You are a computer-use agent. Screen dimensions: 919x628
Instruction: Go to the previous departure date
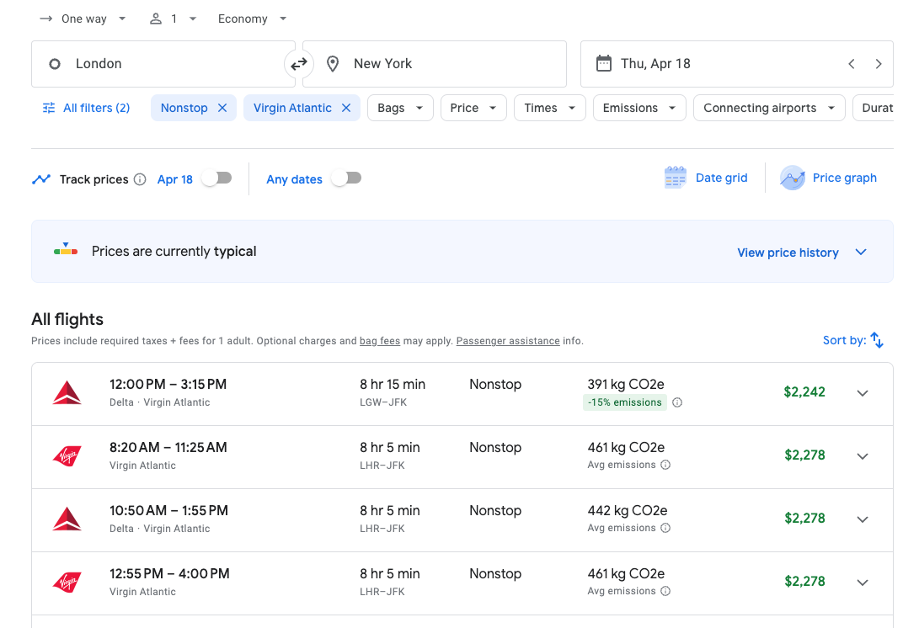coord(852,64)
